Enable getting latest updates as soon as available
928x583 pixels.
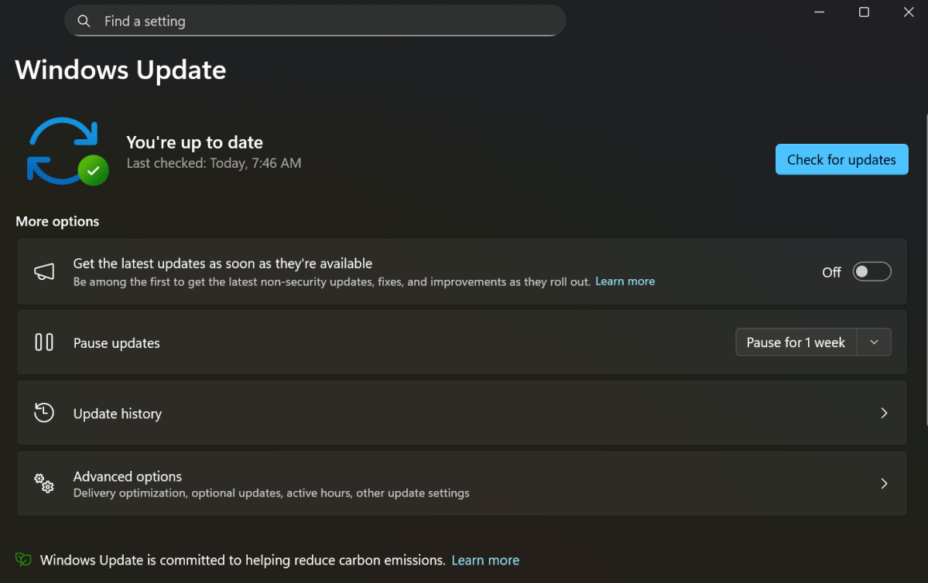871,271
